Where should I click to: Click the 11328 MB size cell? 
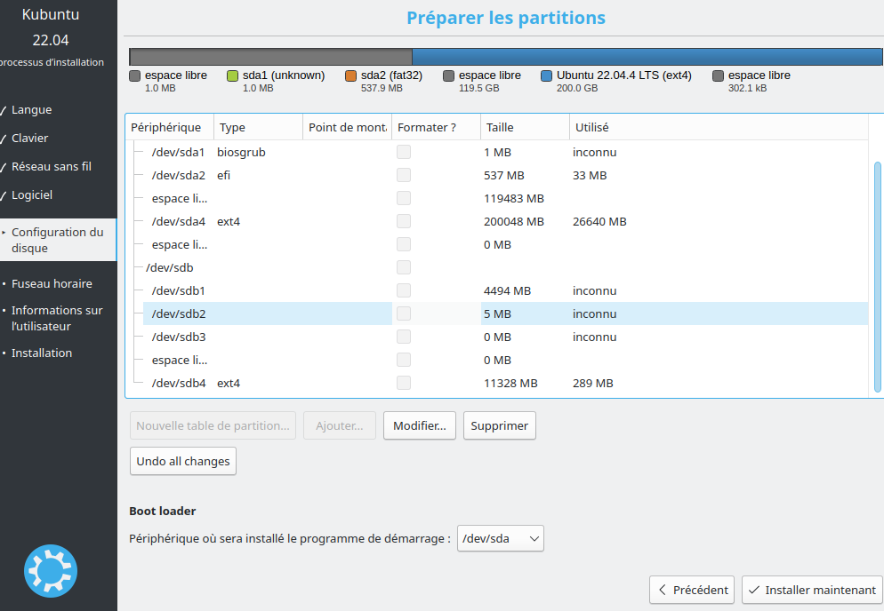click(510, 383)
